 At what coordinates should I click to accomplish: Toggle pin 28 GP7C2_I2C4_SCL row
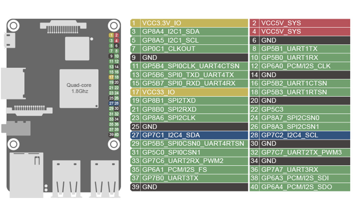coord(304,135)
